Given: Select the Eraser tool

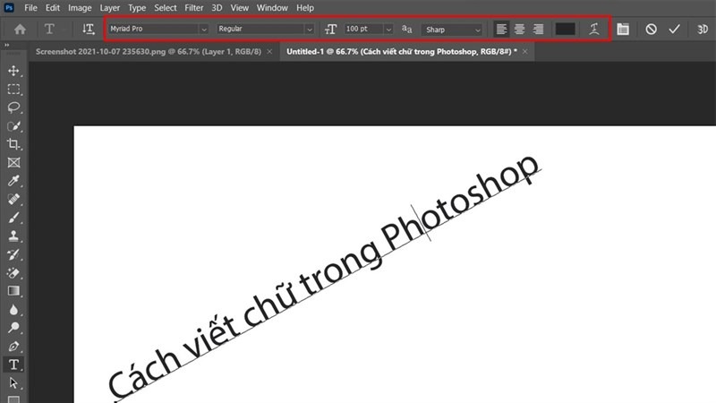Looking at the screenshot, I should point(13,273).
